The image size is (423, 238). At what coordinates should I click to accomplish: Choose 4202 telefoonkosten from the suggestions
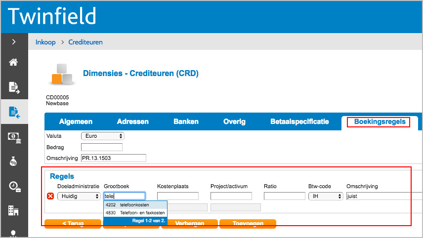tap(135, 205)
